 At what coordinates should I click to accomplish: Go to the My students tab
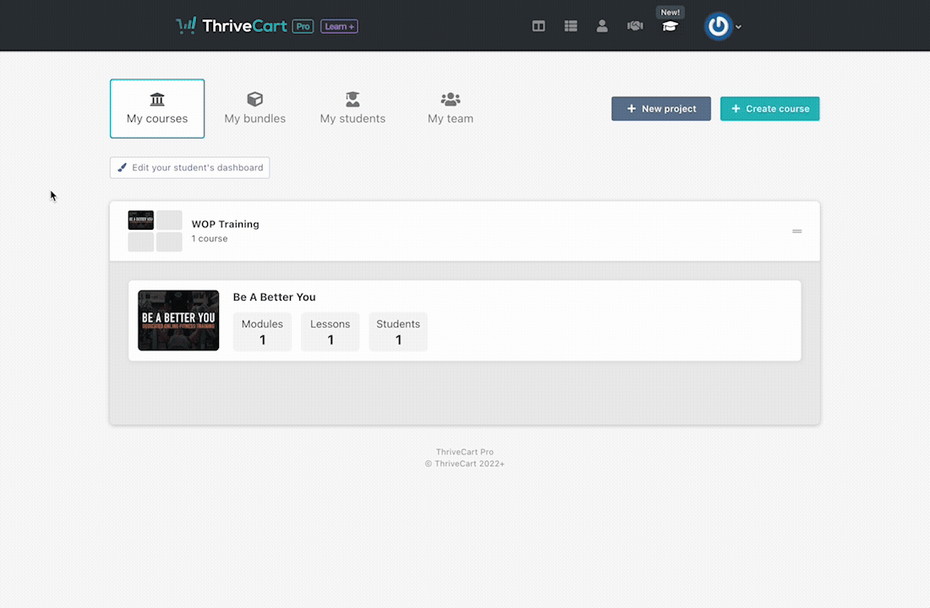point(353,108)
